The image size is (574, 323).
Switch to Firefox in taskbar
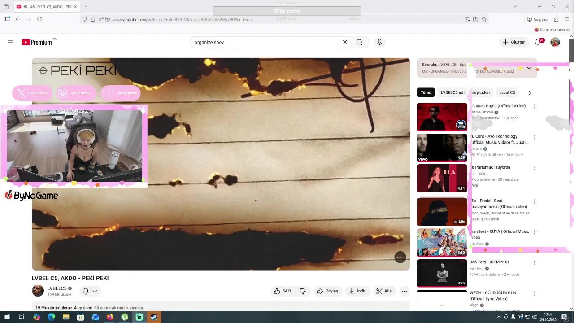110,317
